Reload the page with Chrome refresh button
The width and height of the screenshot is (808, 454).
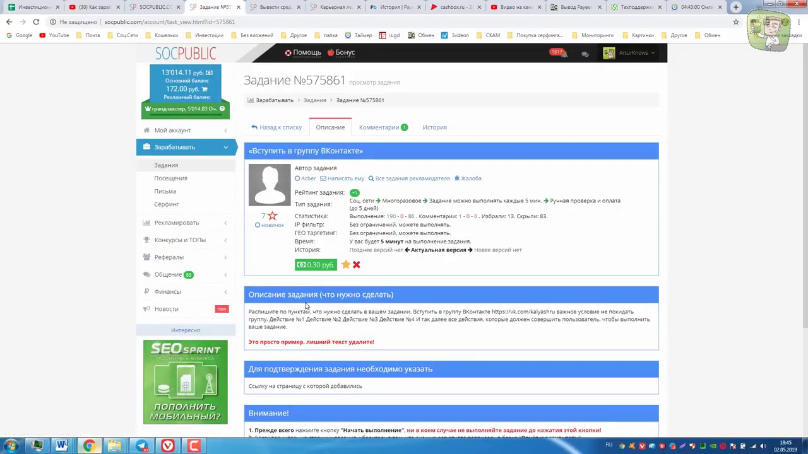36,21
